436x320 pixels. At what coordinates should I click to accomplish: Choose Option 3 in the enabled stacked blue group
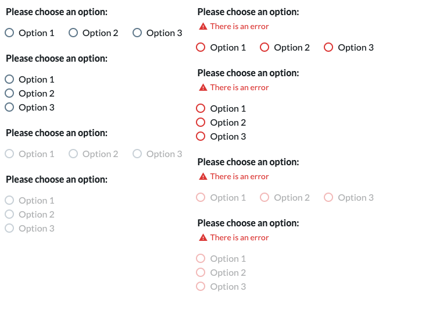(x=9, y=107)
